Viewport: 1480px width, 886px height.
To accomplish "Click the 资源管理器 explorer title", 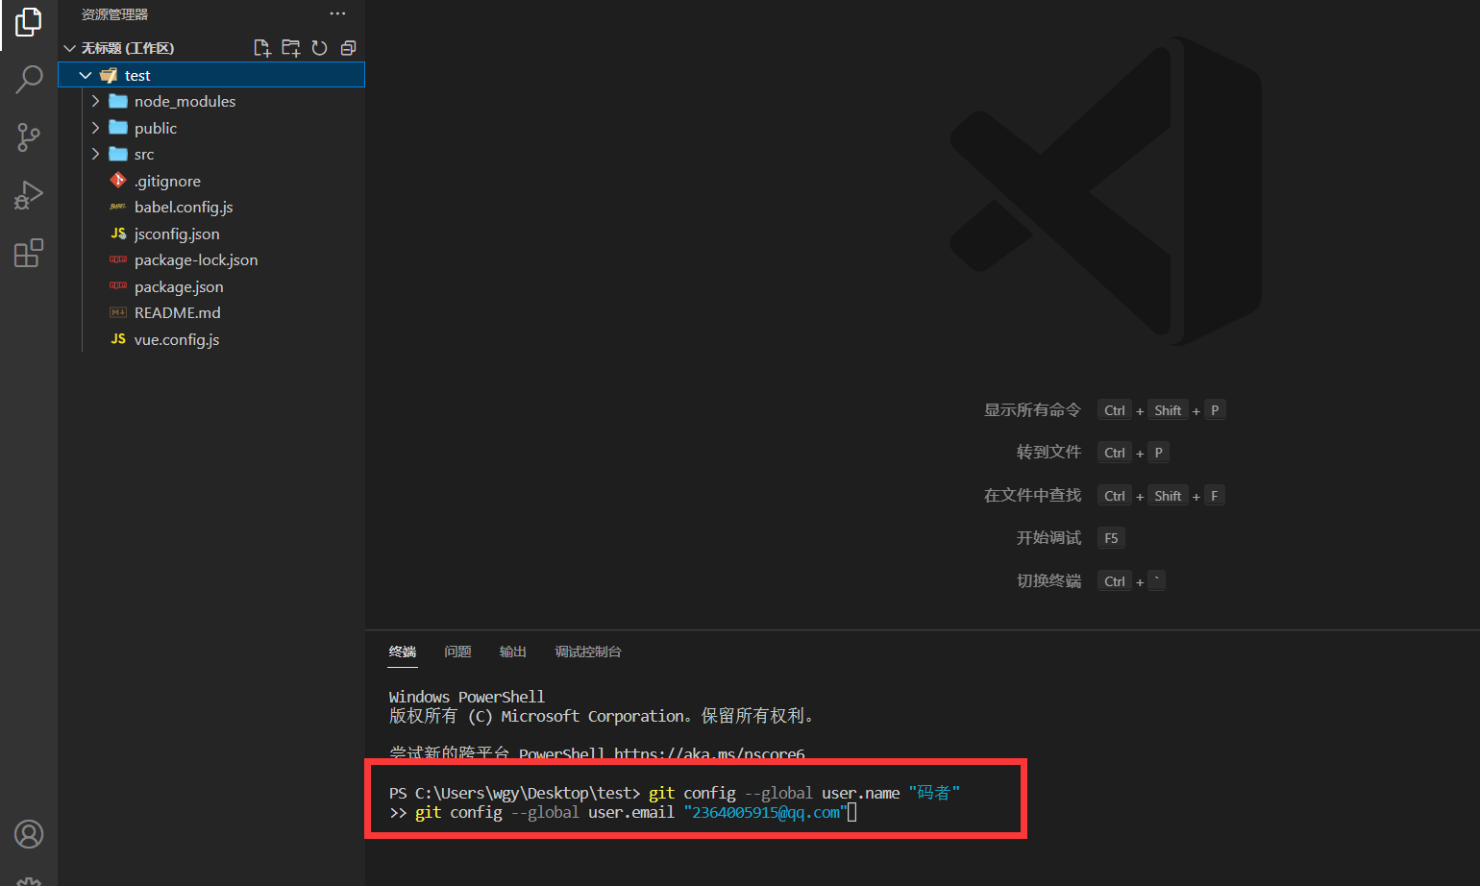I will tap(114, 14).
